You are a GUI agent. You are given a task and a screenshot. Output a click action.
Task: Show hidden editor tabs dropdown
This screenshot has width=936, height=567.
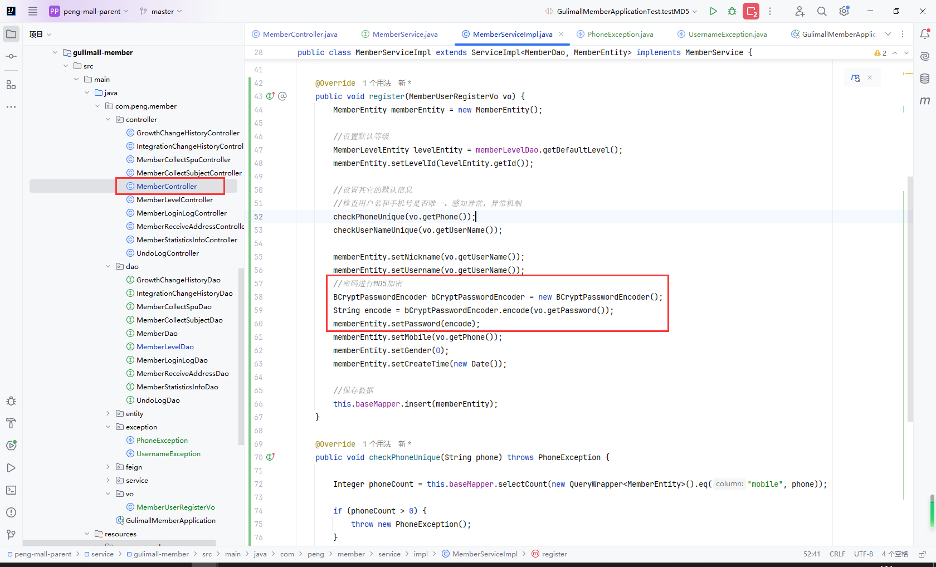click(x=888, y=34)
